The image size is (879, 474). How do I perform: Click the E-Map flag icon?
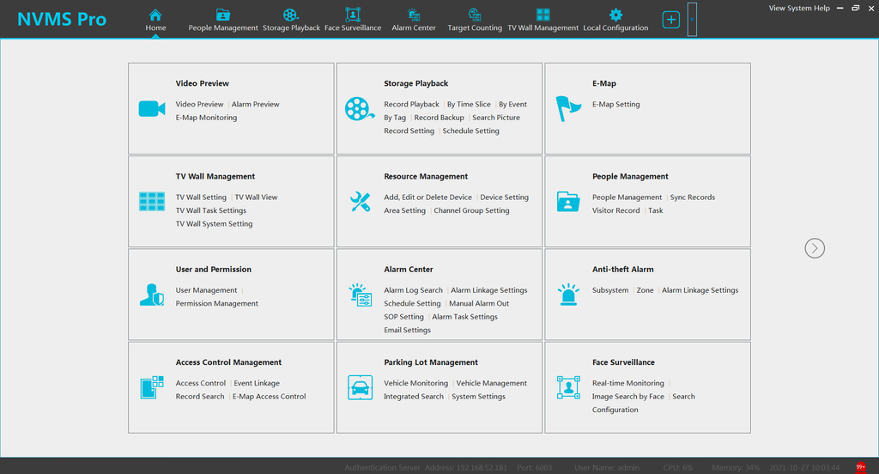point(568,108)
